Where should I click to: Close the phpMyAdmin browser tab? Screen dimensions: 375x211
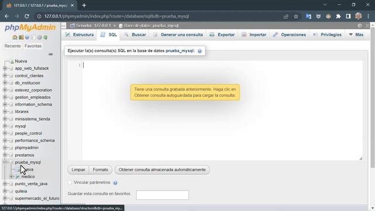pyautogui.click(x=72, y=5)
